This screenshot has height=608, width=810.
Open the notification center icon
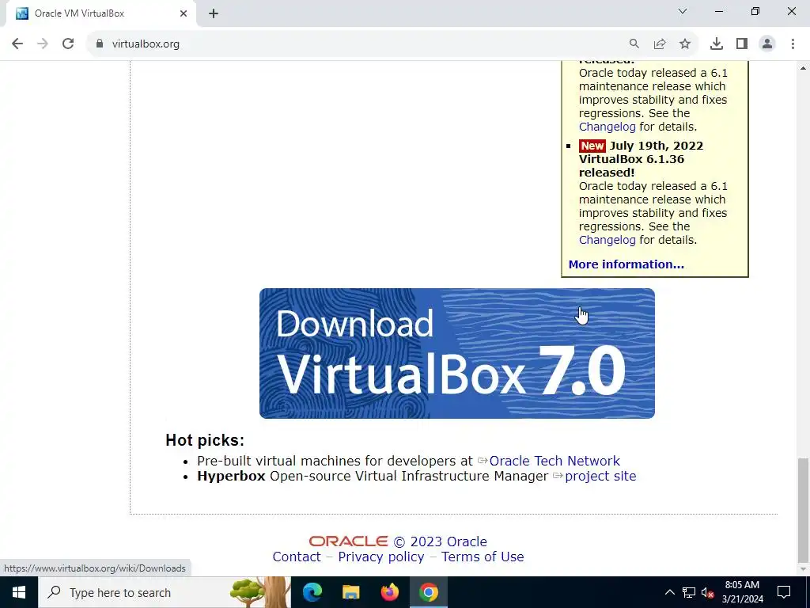tap(784, 592)
